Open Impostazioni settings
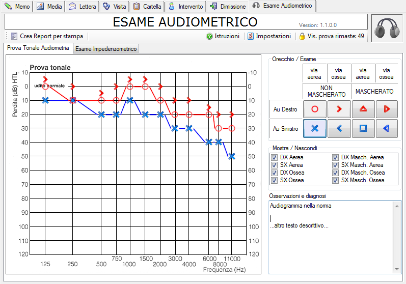 pos(269,36)
